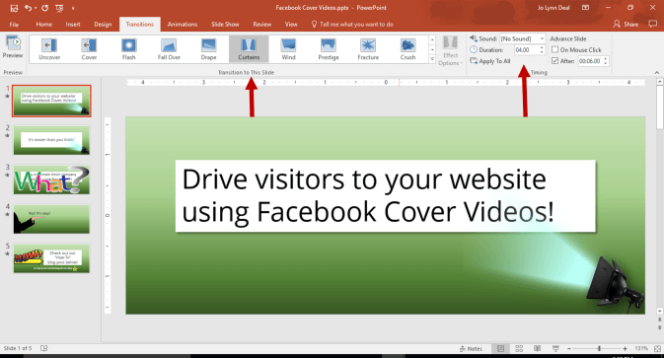664x358 pixels.
Task: Switch to Slide Sorter view in status bar
Action: (519, 348)
